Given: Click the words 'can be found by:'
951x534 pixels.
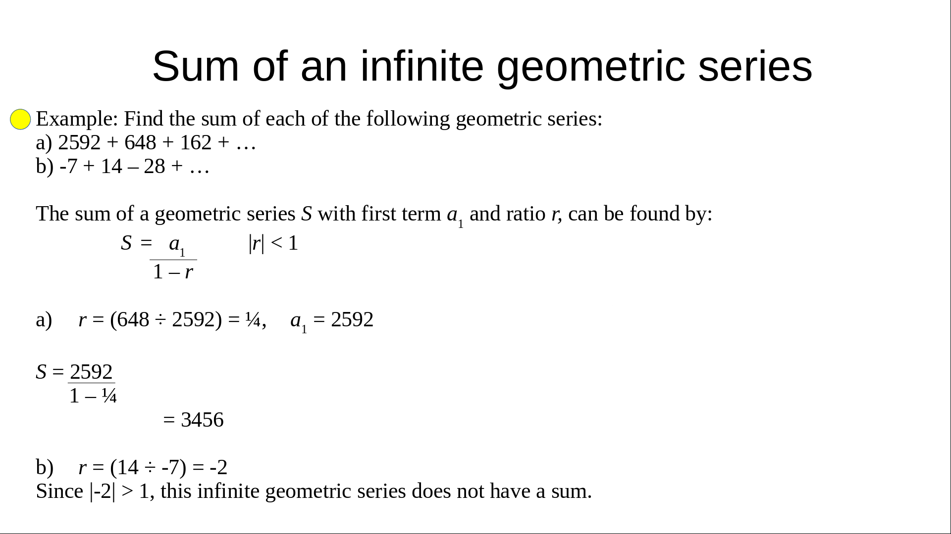Looking at the screenshot, I should (x=640, y=214).
